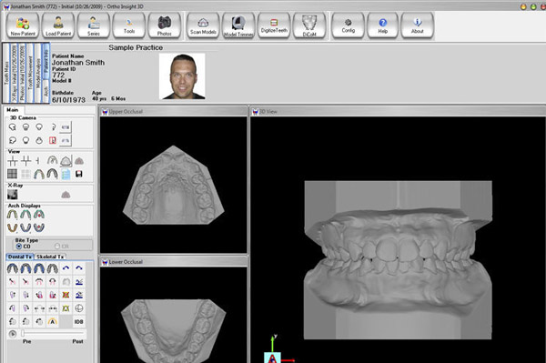546x363 pixels.
Task: Click the lower arch icon with red dot
Action: [x=39, y=227]
